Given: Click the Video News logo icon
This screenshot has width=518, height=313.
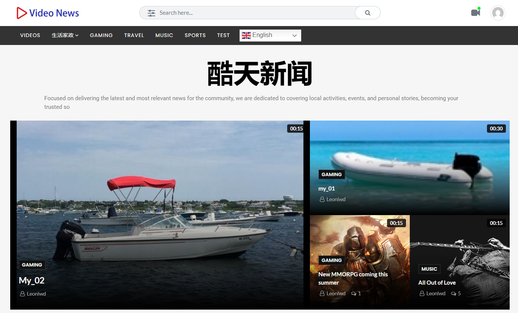Looking at the screenshot, I should click(22, 13).
